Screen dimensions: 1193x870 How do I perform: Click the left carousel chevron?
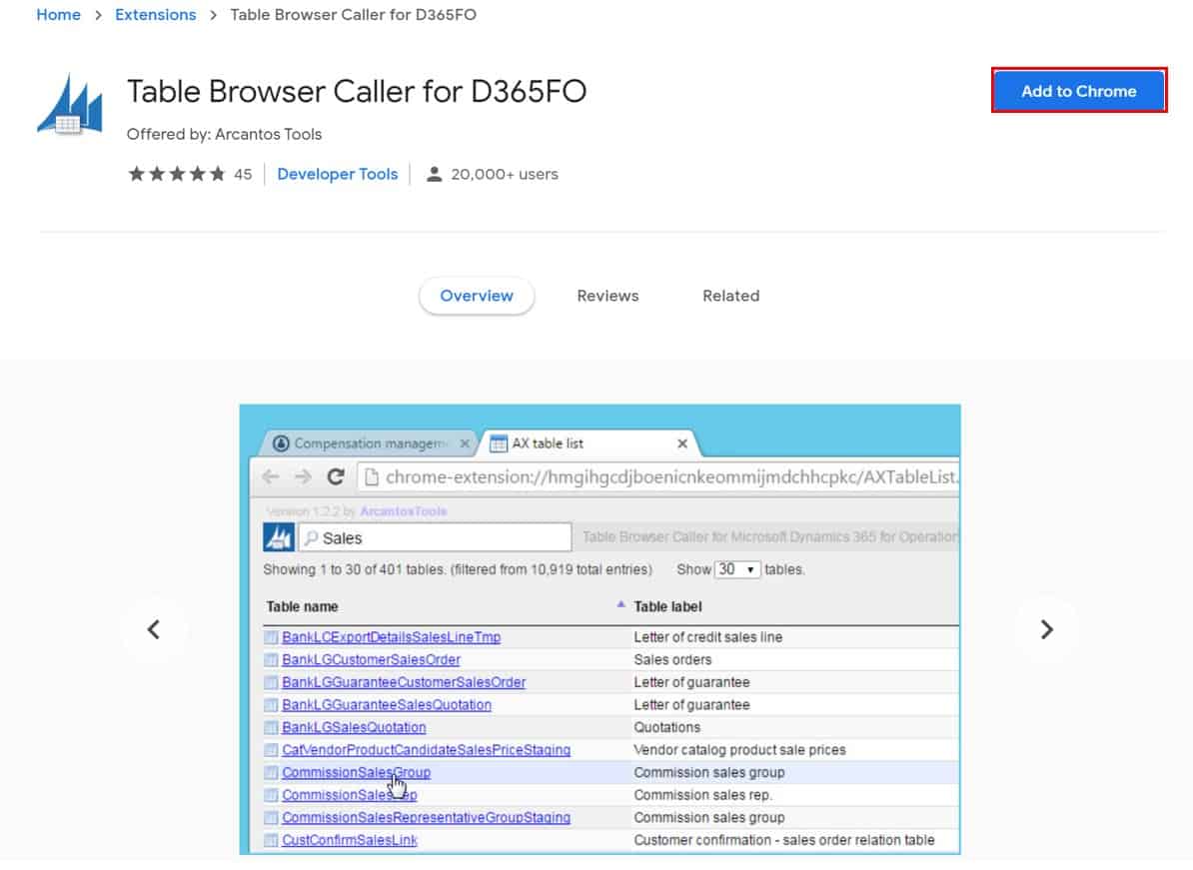(155, 629)
